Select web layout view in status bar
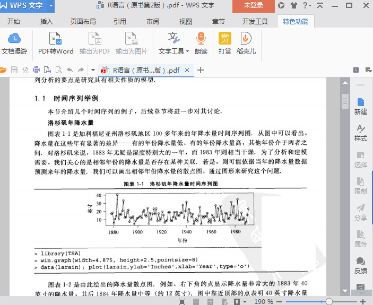The height and width of the screenshot is (305, 373). point(224,302)
